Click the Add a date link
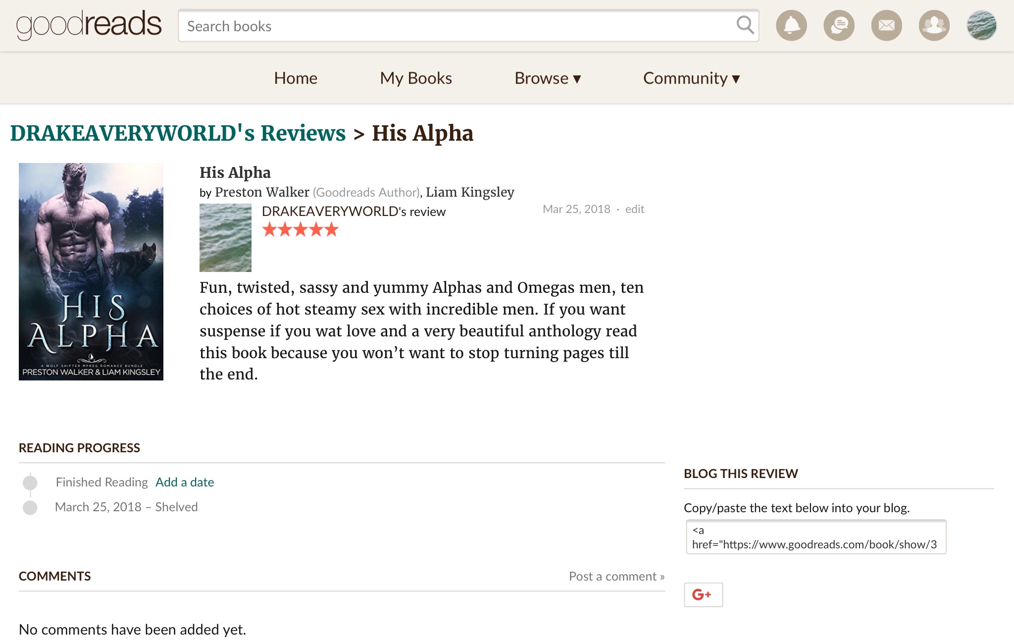 [x=185, y=482]
